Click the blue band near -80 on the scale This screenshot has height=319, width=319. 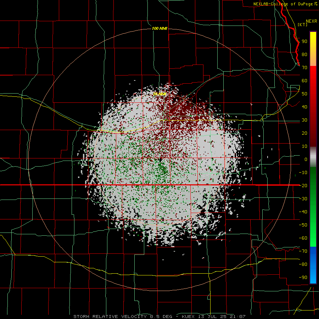tap(313, 264)
